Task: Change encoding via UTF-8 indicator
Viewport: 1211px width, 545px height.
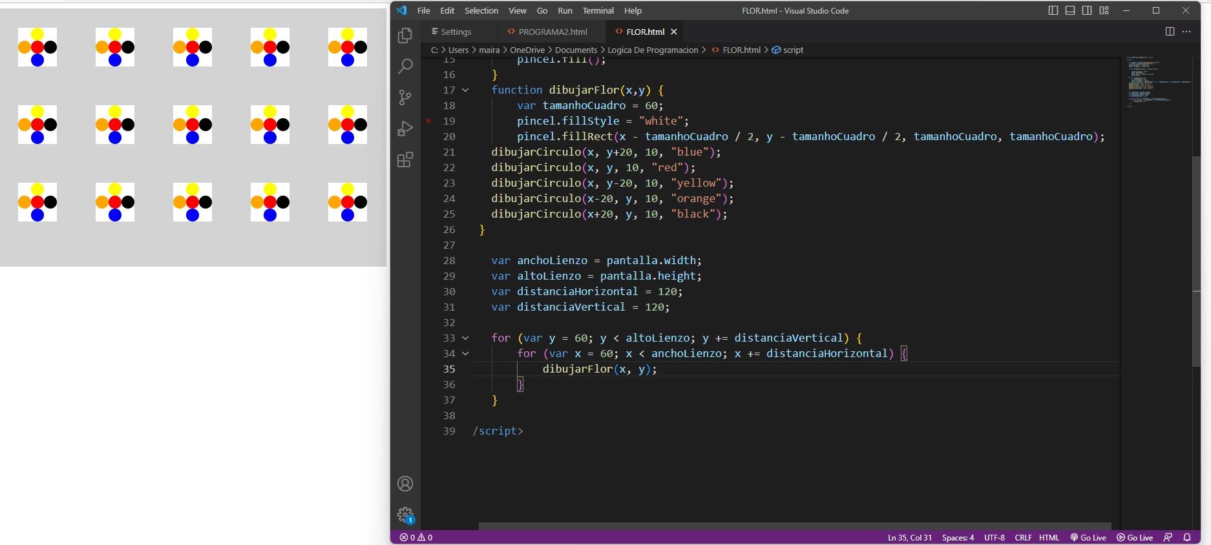Action: (x=995, y=537)
